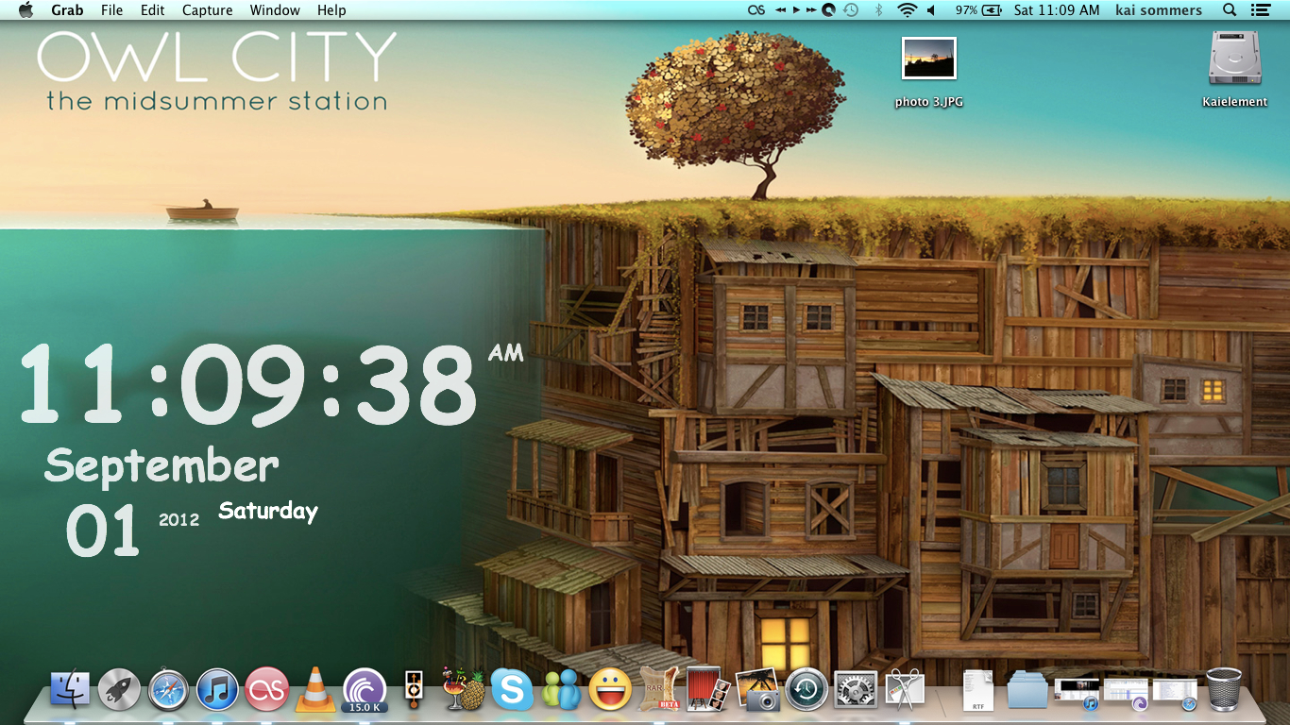Open the Help menu

(331, 10)
